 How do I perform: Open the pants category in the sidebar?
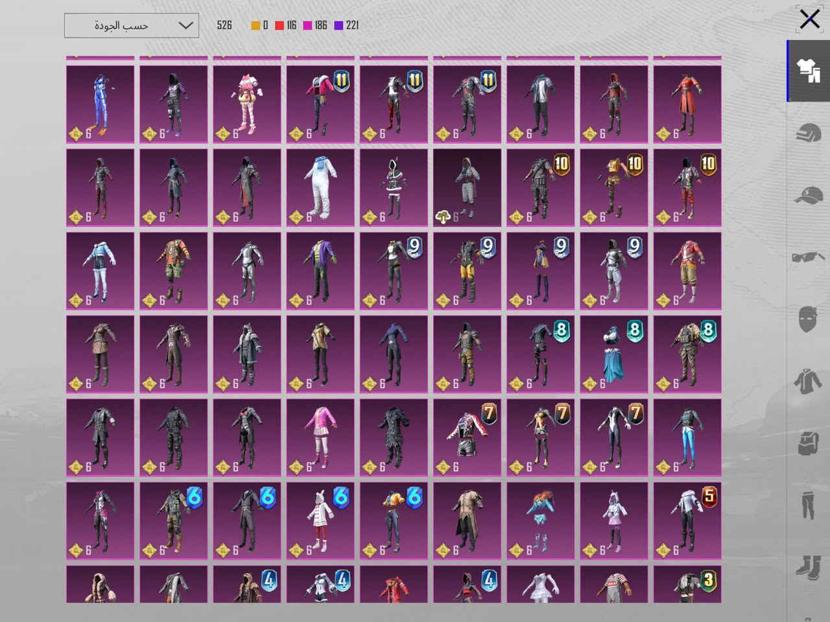point(808,505)
